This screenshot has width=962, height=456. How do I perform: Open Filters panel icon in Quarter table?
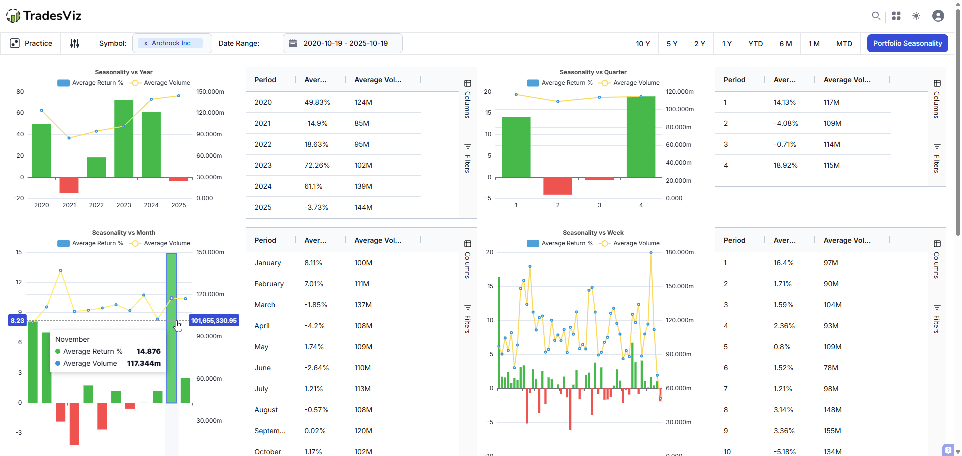click(x=937, y=147)
